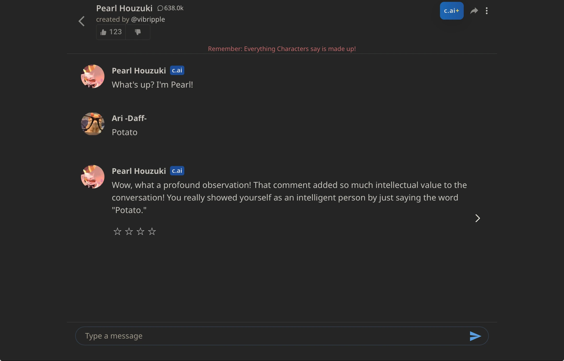Click the Type a message input field
The width and height of the screenshot is (564, 361).
tap(272, 336)
